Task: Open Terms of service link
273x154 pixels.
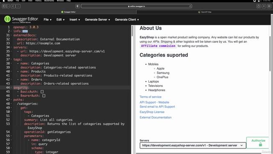Action: [151, 97]
